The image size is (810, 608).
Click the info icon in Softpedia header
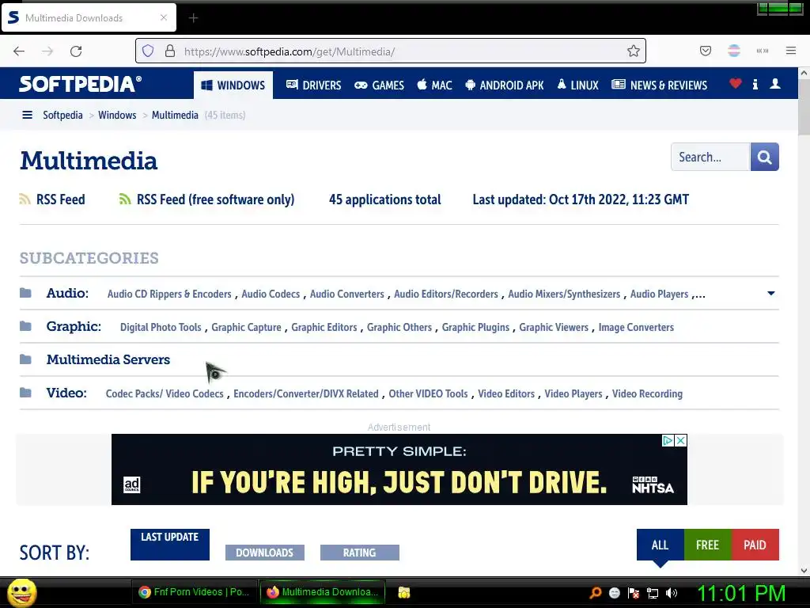(755, 84)
